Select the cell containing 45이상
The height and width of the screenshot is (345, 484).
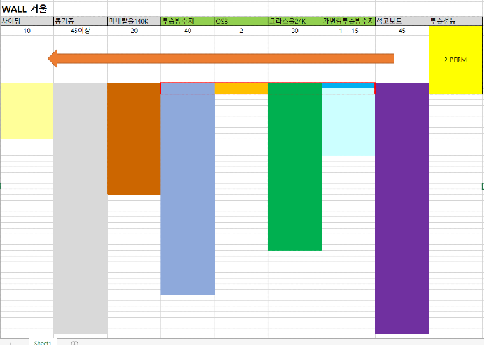point(80,31)
